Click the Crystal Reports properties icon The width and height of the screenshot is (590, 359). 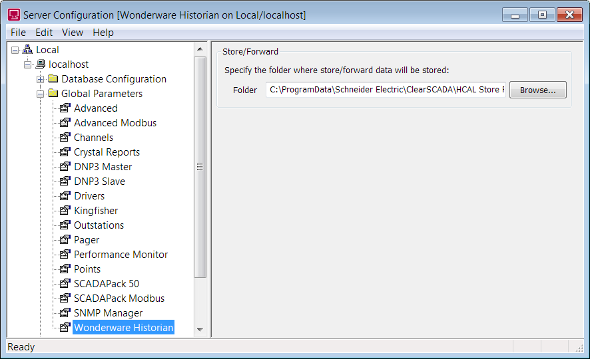pos(65,152)
